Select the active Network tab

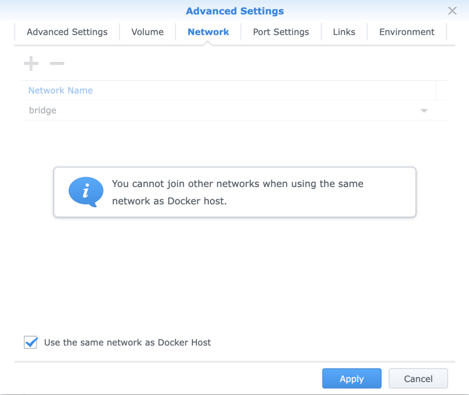[x=208, y=32]
